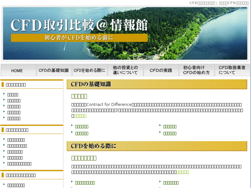Click the gold CFDを始める際に section header in content

tap(157, 146)
